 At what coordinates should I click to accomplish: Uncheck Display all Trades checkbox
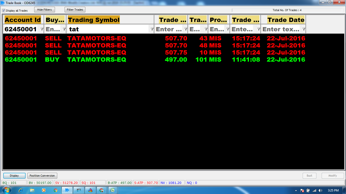pos(4,11)
